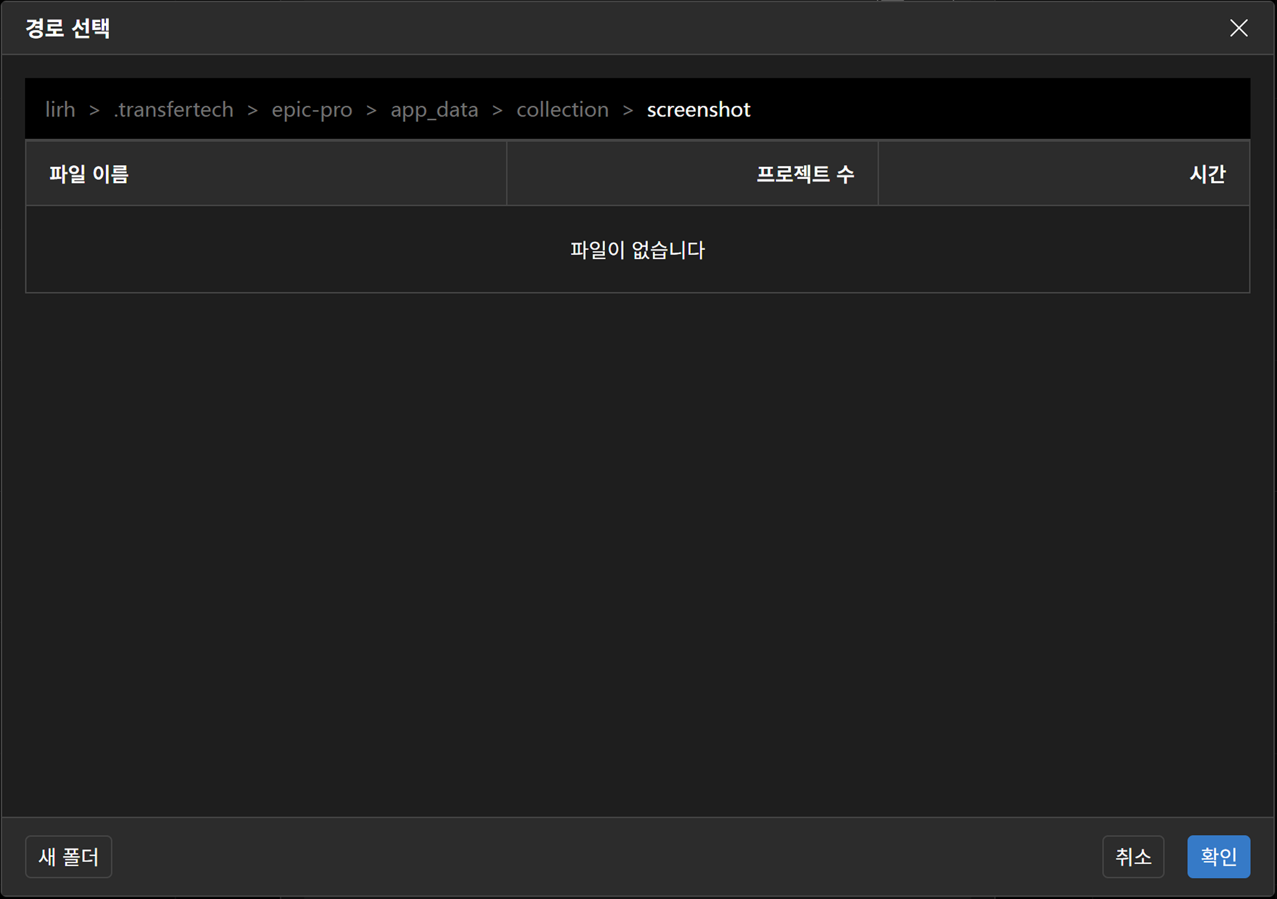
Task: Click separator arrow after lirh
Action: coord(94,110)
